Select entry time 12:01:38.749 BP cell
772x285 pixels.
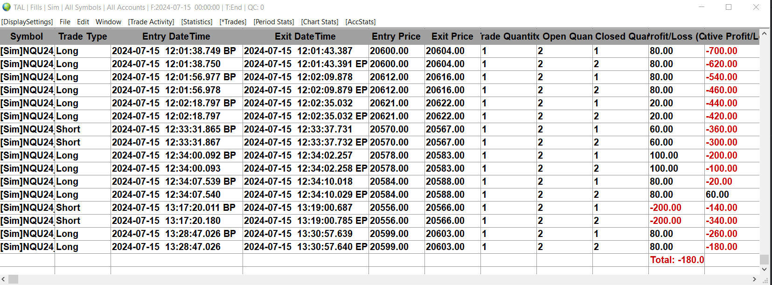pyautogui.click(x=177, y=51)
